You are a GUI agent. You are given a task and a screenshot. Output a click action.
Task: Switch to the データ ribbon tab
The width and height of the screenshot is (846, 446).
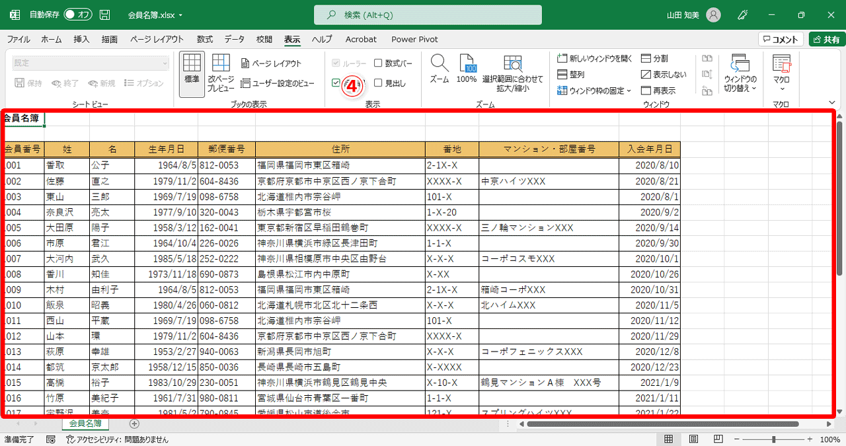pyautogui.click(x=235, y=39)
